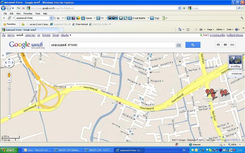Click the RSS Feeds icon

pyautogui.click(x=188, y=29)
